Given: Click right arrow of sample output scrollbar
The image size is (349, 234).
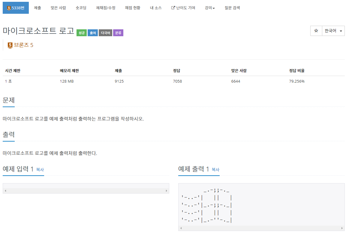Looking at the screenshot, I should point(342,228).
